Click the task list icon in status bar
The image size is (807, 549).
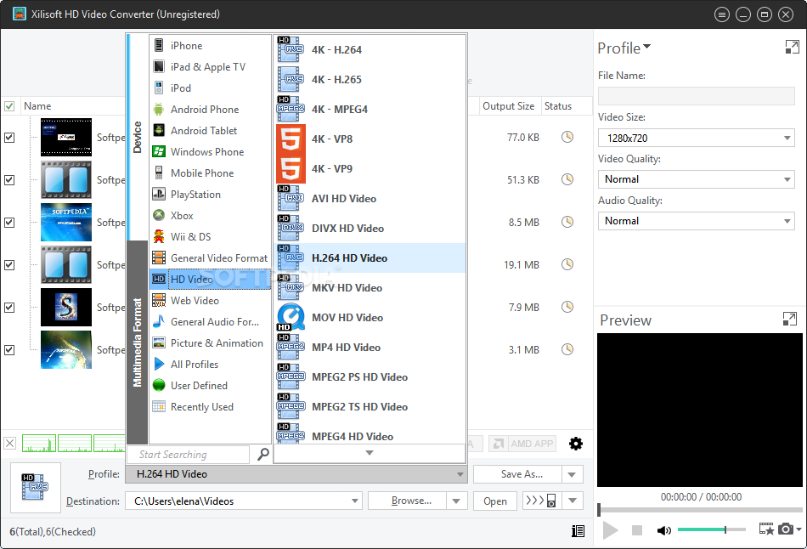click(x=578, y=531)
